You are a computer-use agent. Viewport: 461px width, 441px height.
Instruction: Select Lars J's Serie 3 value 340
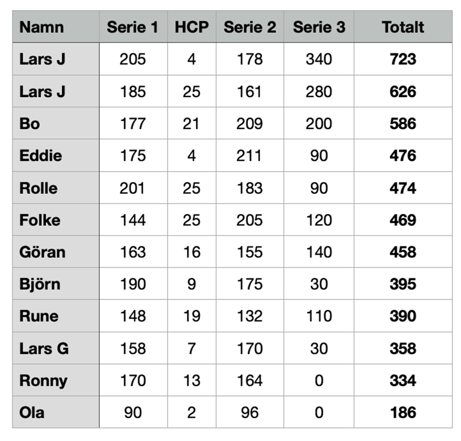tap(319, 59)
